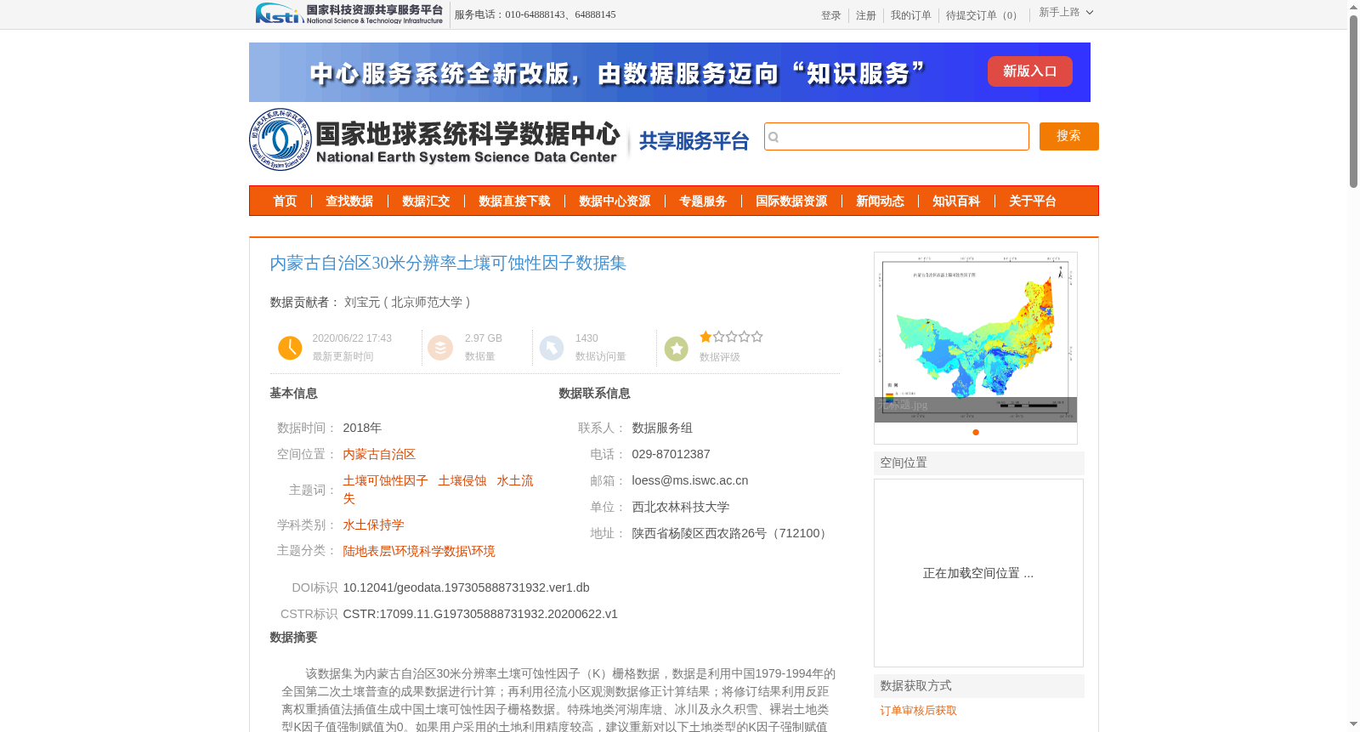Open 待提交订单 (0) link
Viewport: 1360px width, 732px height.
pos(983,15)
